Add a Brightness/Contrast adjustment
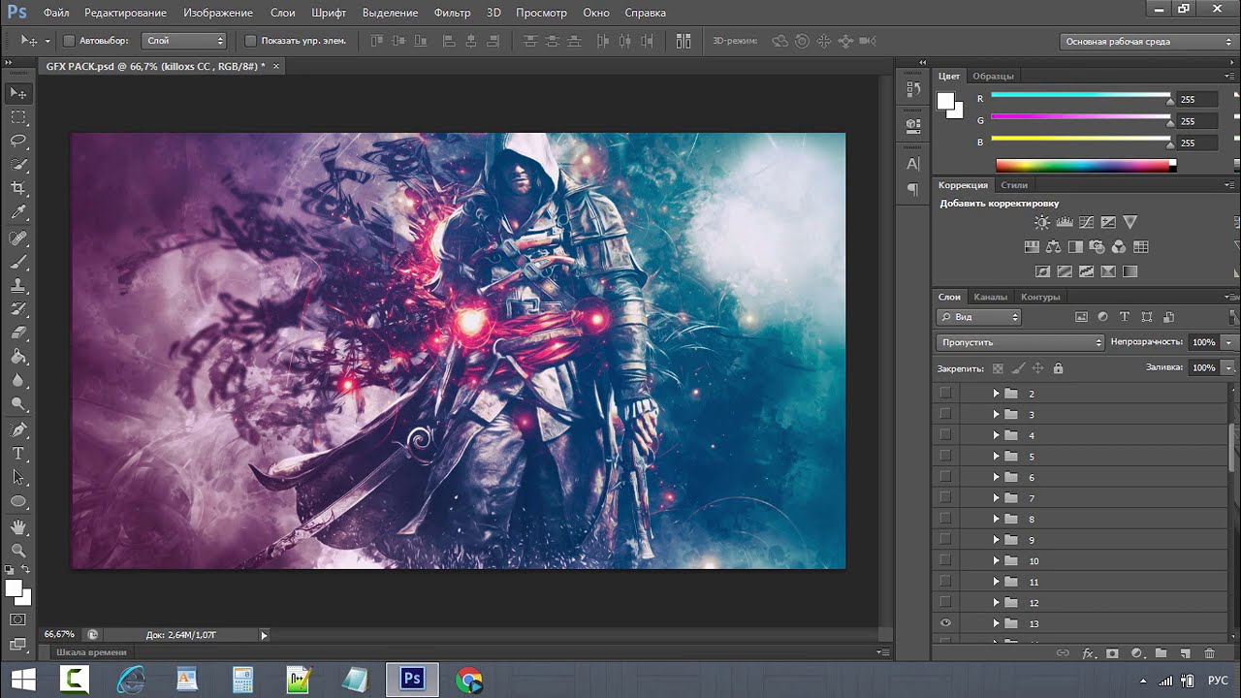 1041,223
